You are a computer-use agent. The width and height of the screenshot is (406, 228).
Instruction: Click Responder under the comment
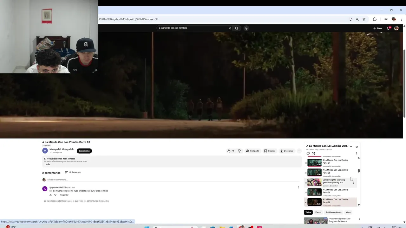click(64, 195)
